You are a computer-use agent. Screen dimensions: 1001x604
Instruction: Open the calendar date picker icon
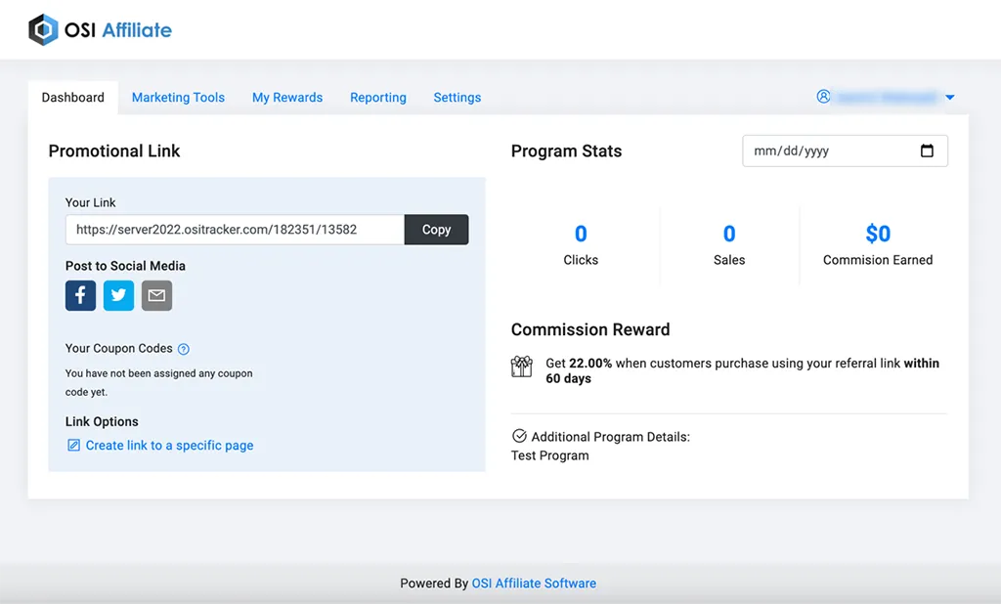coord(929,151)
